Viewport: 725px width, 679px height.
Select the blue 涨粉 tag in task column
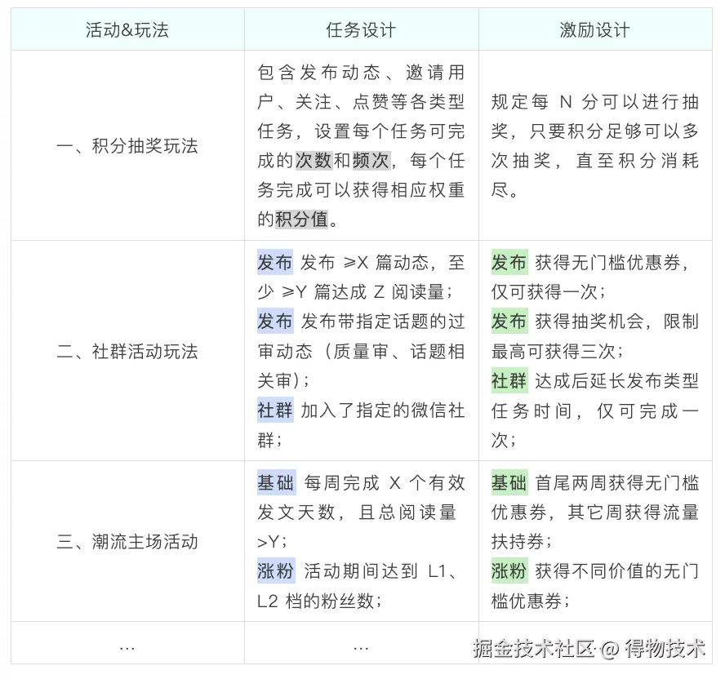click(x=275, y=571)
